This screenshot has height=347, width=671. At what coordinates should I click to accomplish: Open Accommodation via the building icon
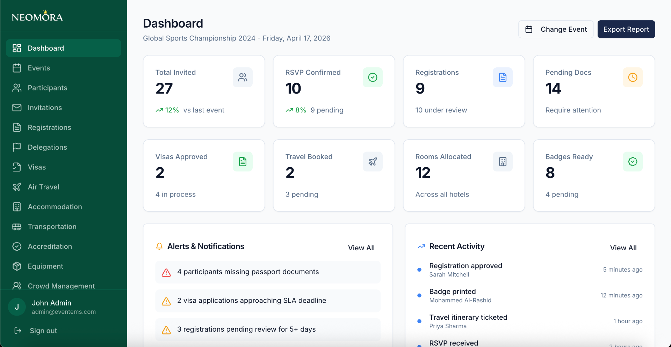click(17, 207)
